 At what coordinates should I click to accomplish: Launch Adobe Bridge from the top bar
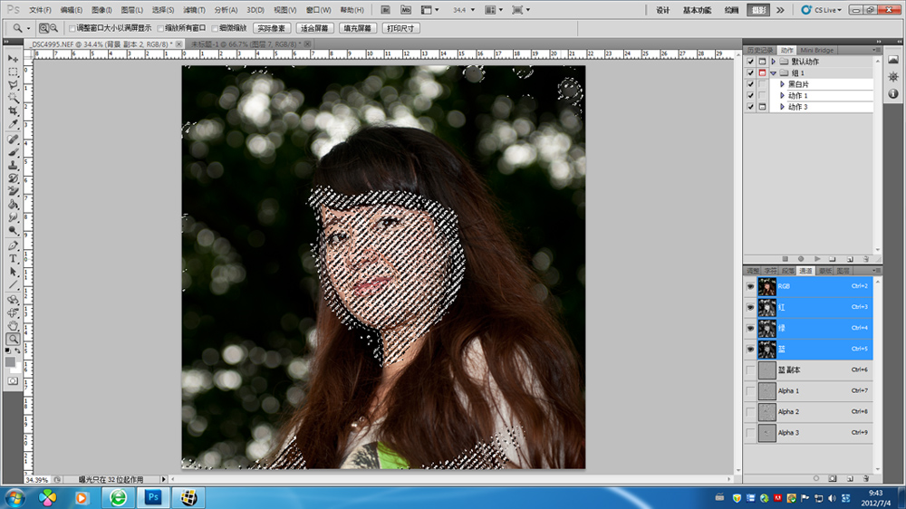[386, 10]
